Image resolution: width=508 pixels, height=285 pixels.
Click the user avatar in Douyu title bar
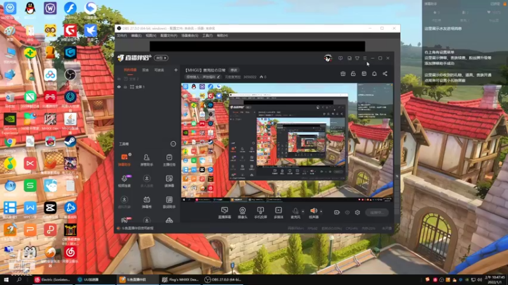coord(328,58)
